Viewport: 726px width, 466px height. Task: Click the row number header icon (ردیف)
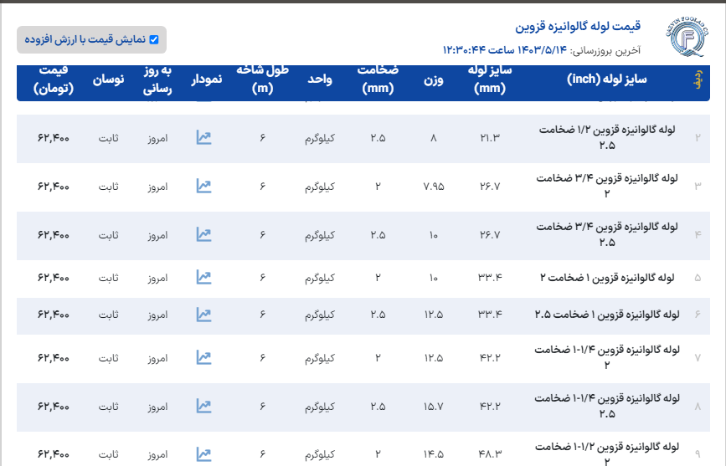tap(698, 79)
